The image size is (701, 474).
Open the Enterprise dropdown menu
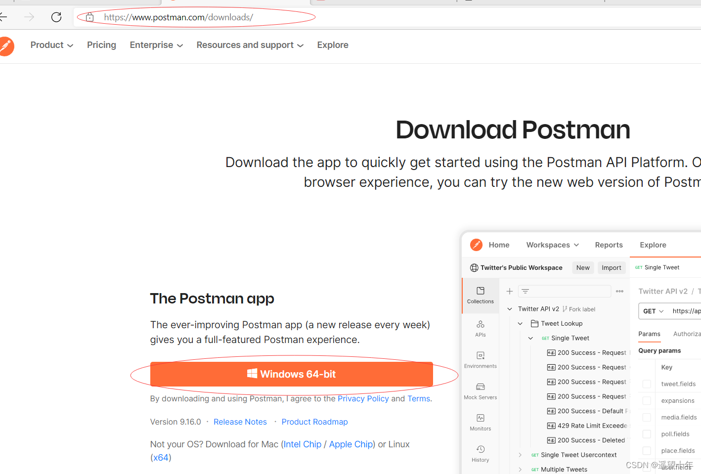click(x=156, y=45)
